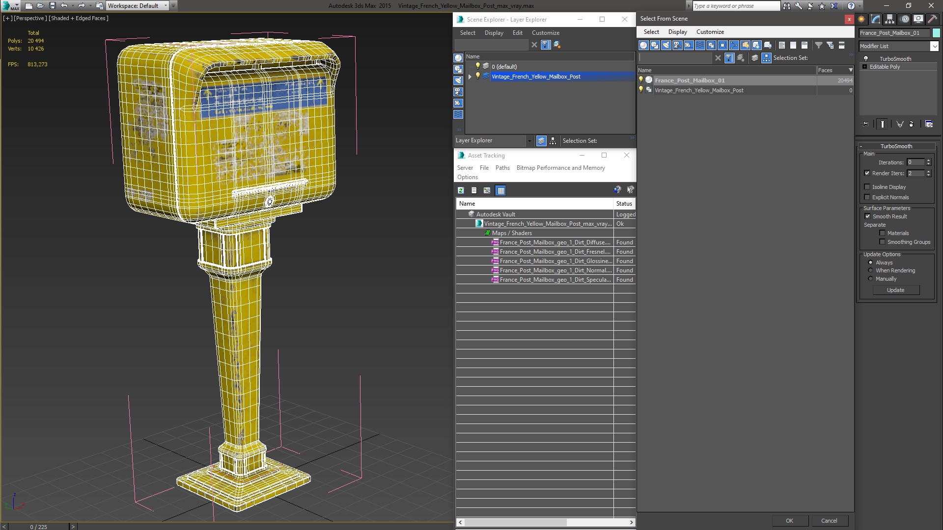Click Configure Modifier Sets icon
Image resolution: width=943 pixels, height=530 pixels.
pos(929,124)
